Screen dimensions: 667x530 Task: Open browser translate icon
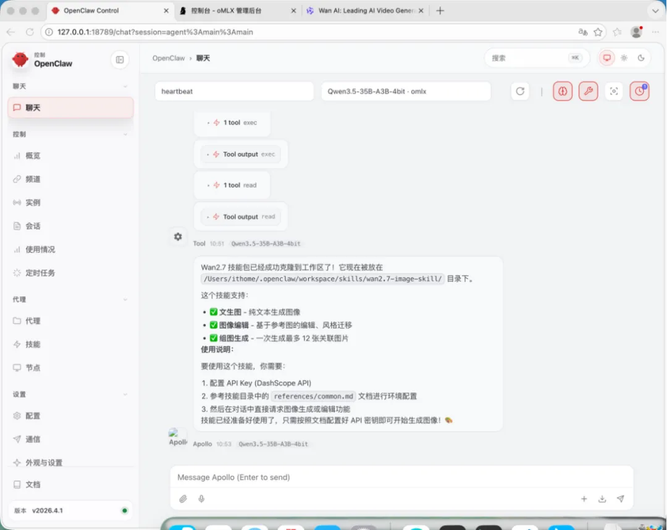(583, 32)
